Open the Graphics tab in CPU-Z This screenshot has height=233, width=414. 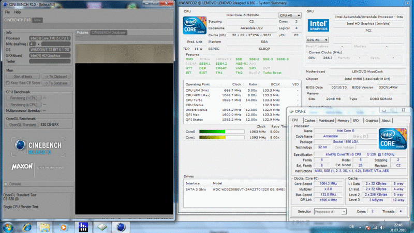click(372, 121)
